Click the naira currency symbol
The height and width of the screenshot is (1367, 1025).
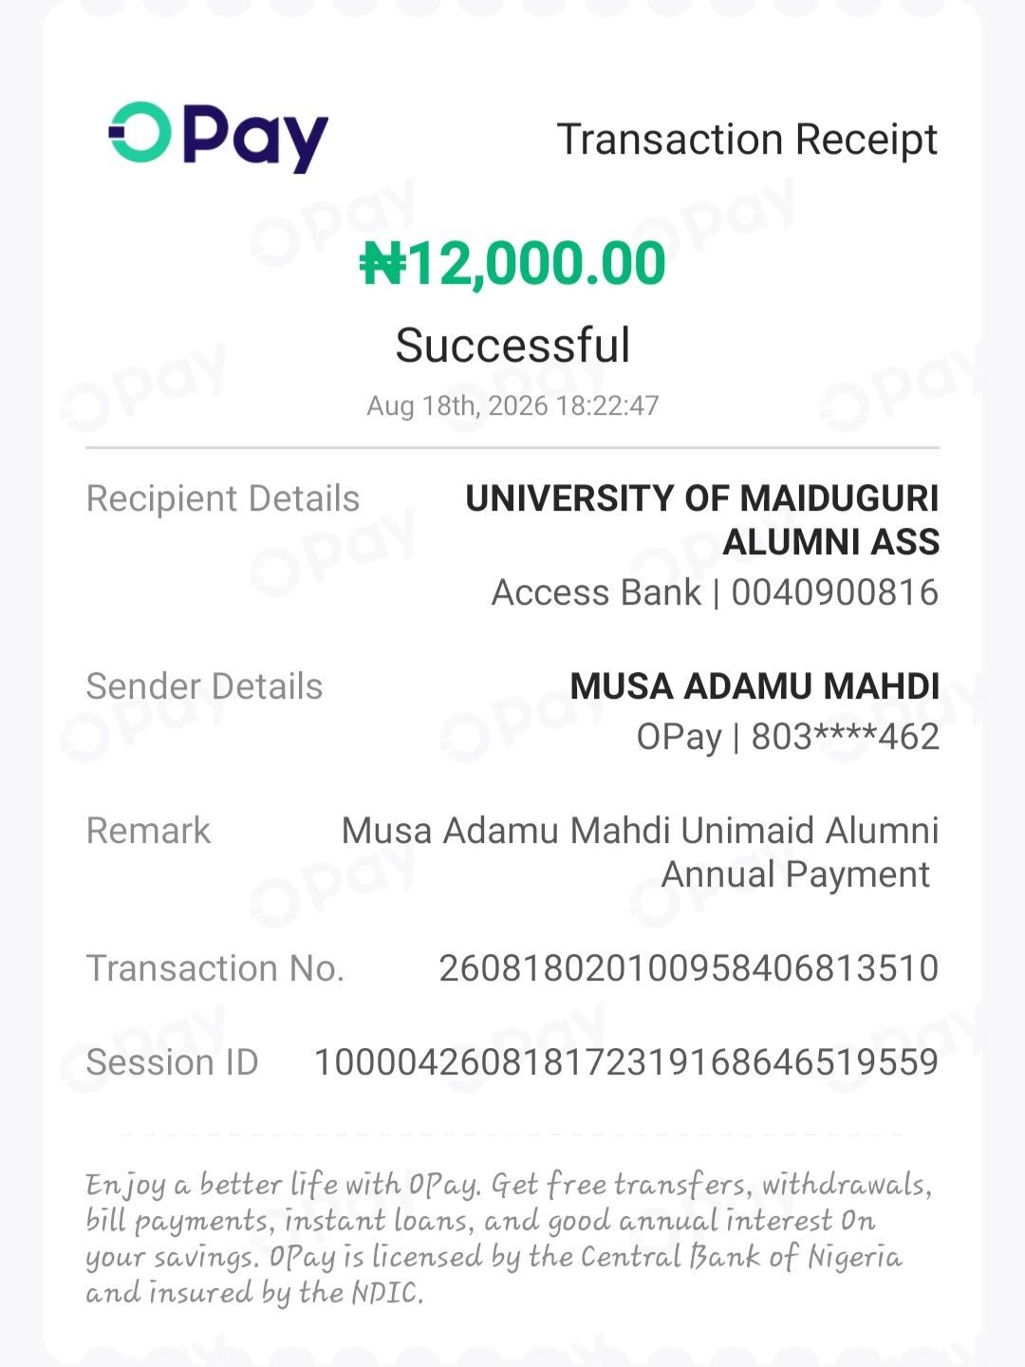pos(382,264)
